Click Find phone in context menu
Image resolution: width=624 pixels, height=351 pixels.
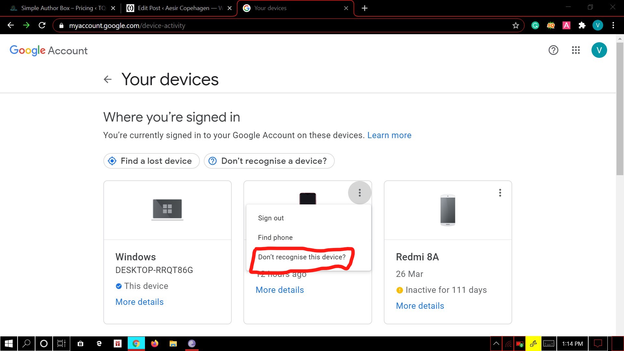(275, 238)
